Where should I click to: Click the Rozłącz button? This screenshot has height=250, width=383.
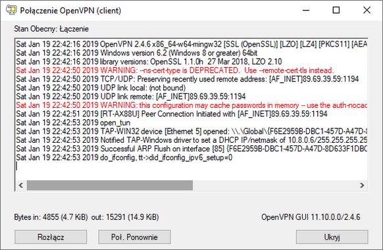point(51,237)
